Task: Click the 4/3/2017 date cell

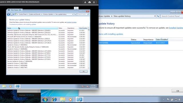Action: tap(82, 31)
